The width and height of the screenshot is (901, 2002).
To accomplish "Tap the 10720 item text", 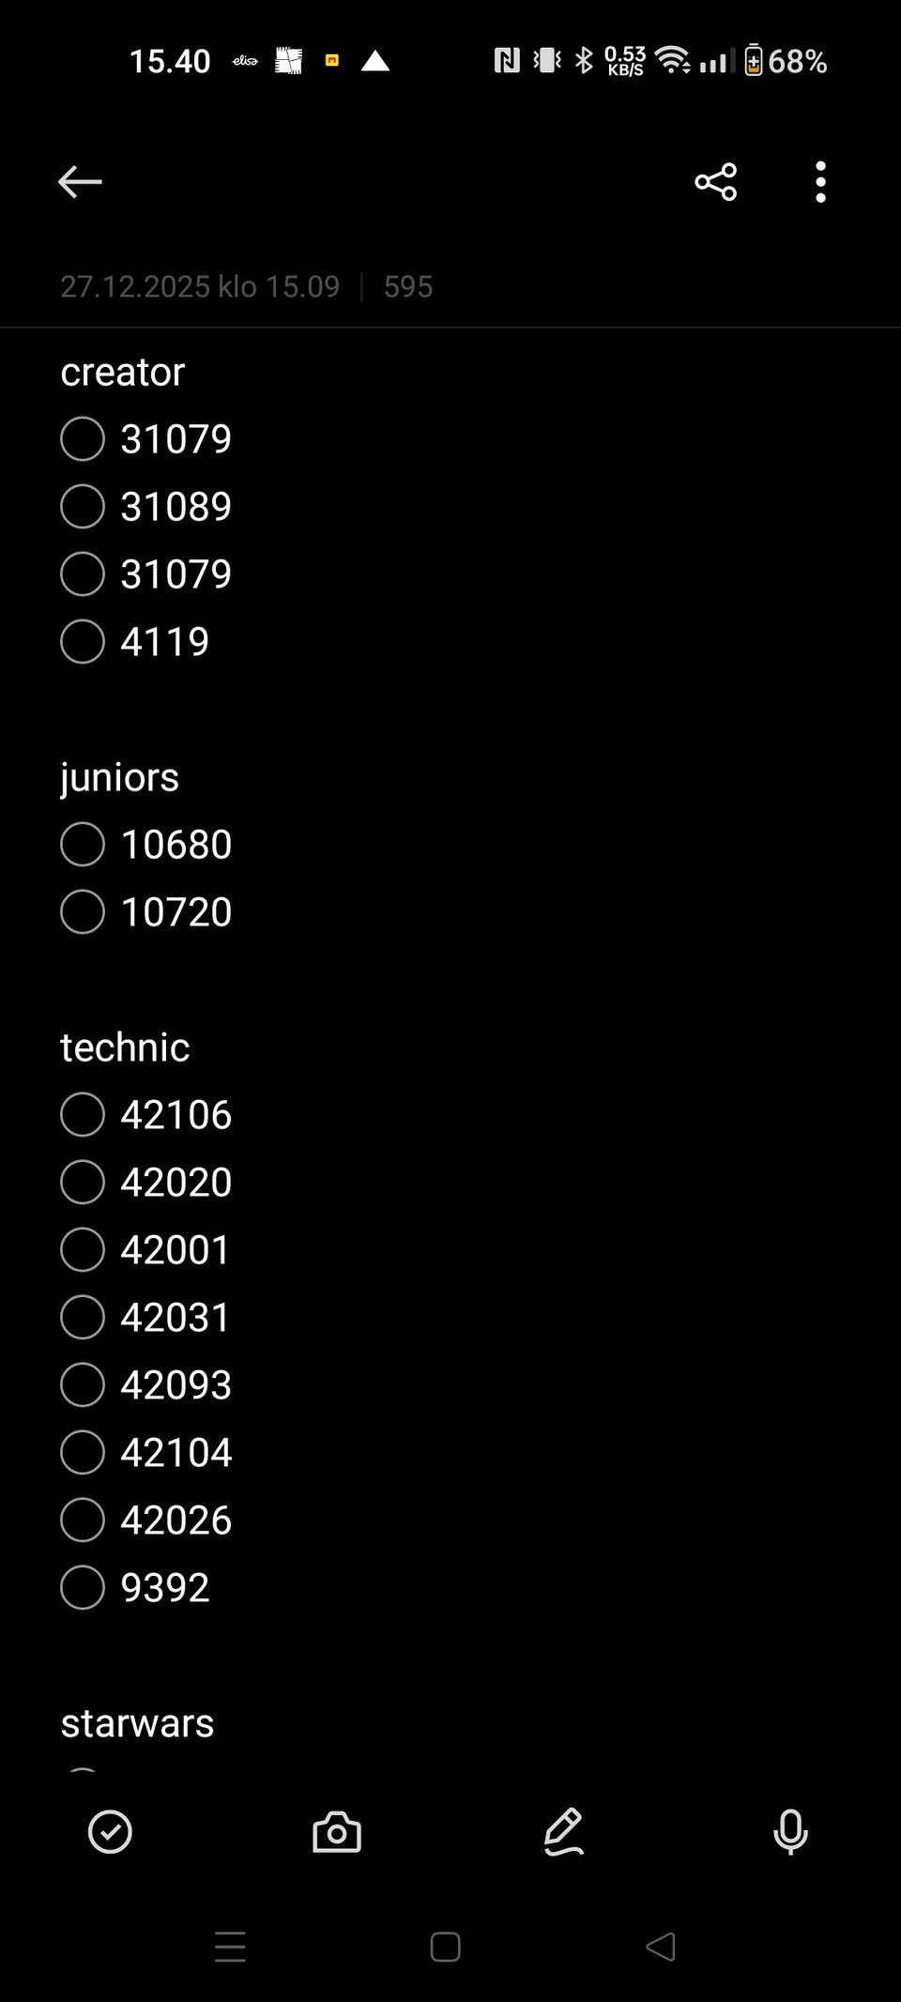I will [176, 912].
